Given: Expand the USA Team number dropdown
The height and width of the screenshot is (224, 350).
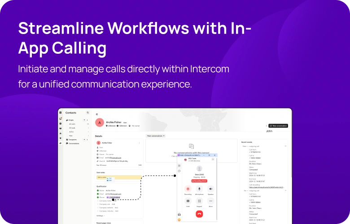Looking at the screenshot, I should [213, 159].
